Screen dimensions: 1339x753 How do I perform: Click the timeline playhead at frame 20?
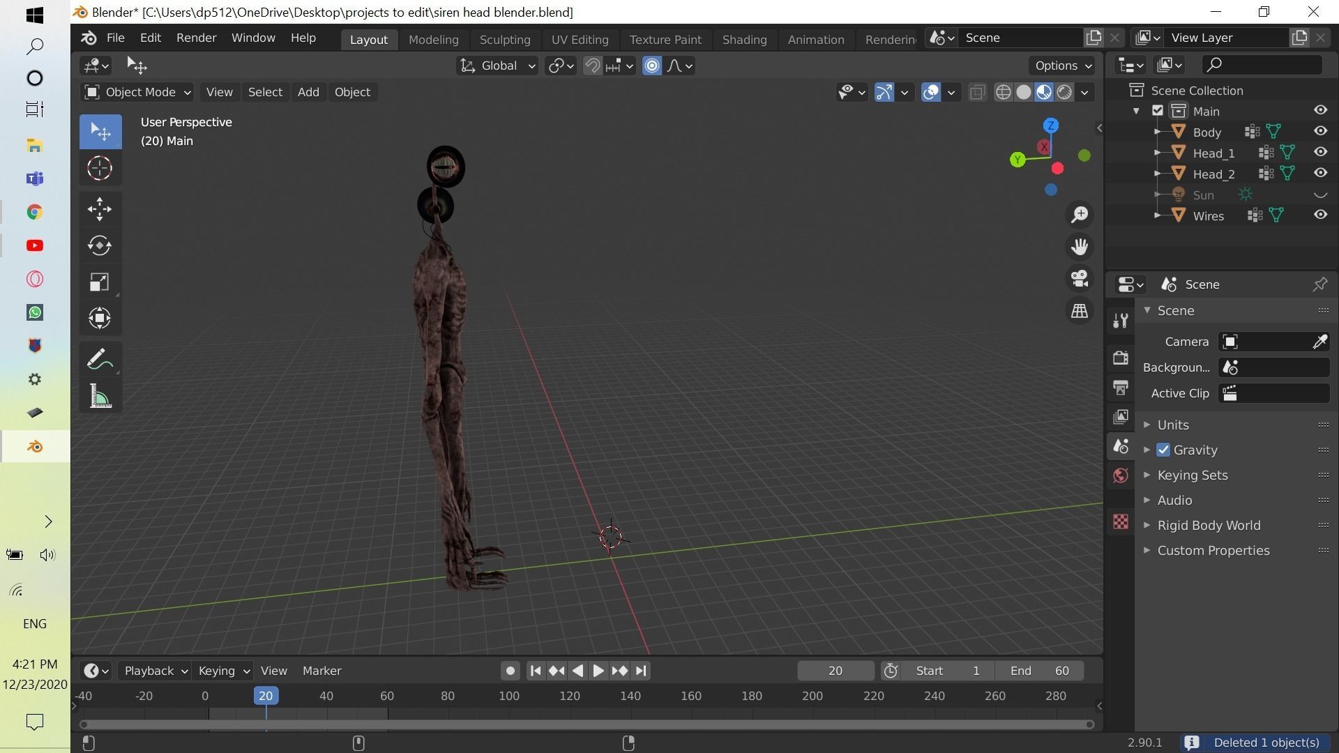[x=266, y=696]
